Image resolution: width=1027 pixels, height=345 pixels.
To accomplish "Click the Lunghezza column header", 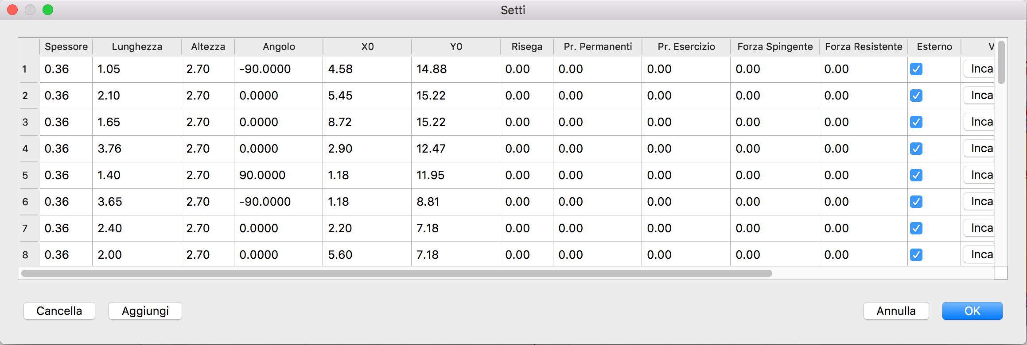I will pos(137,47).
